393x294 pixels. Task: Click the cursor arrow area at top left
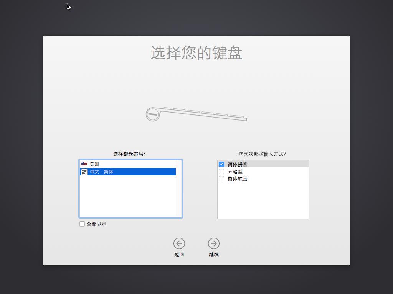tap(68, 7)
